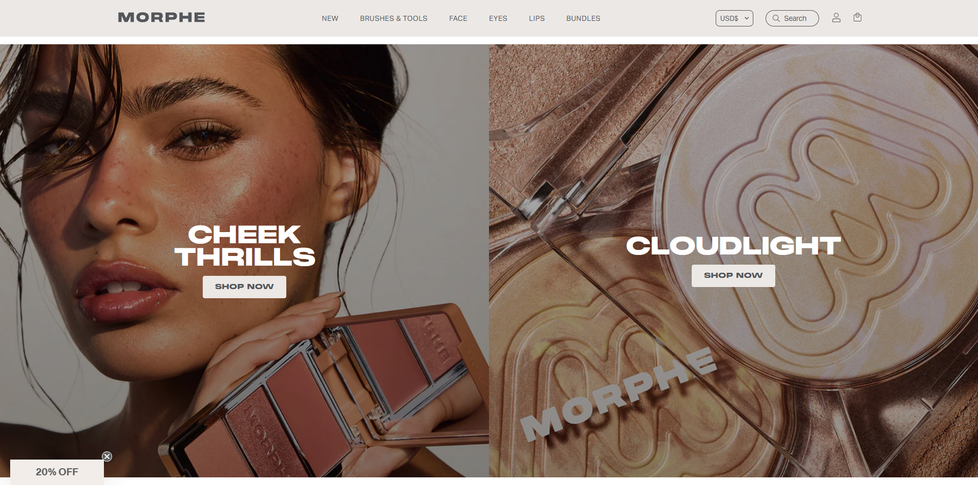This screenshot has height=485, width=978.
Task: Click Shop Now under Cloudlight
Action: [733, 275]
